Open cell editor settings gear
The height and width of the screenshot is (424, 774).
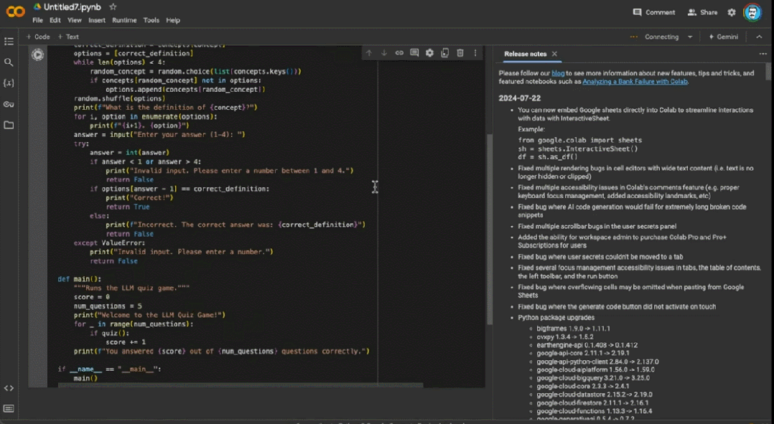point(429,53)
